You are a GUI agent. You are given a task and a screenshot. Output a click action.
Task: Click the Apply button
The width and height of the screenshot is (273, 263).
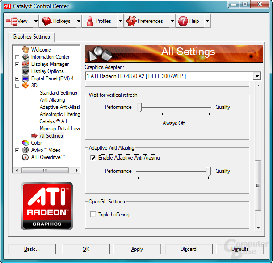point(137,249)
